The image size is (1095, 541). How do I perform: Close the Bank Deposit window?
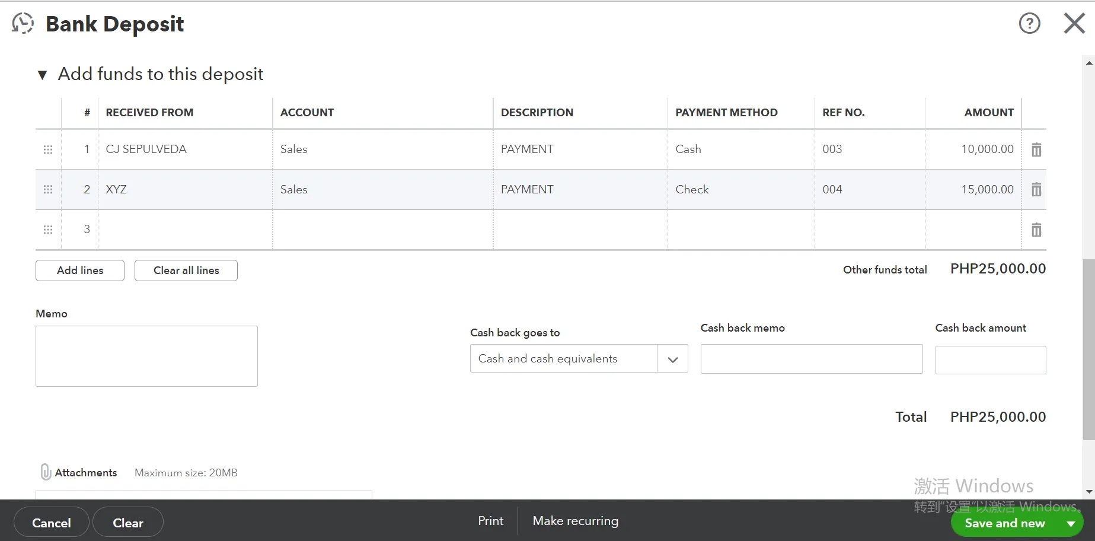1074,24
